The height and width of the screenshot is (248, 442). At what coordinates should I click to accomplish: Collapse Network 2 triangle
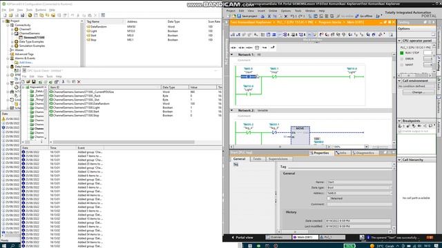coord(232,110)
